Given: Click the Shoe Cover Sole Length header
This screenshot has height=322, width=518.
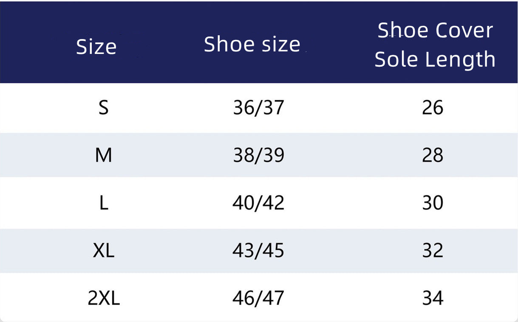Looking at the screenshot, I should 435,45.
